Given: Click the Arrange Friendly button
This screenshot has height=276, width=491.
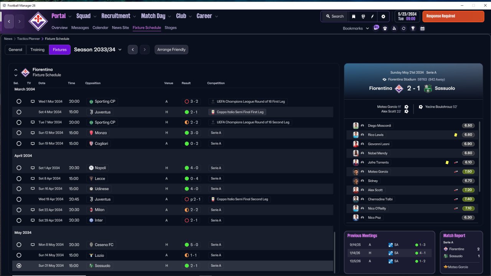Looking at the screenshot, I should pyautogui.click(x=171, y=50).
